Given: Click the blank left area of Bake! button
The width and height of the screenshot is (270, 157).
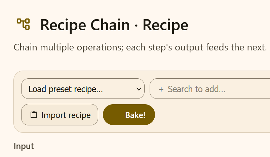Looking at the screenshot, I should 114,115.
